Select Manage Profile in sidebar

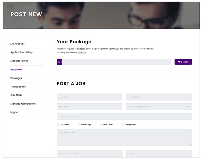point(19,61)
